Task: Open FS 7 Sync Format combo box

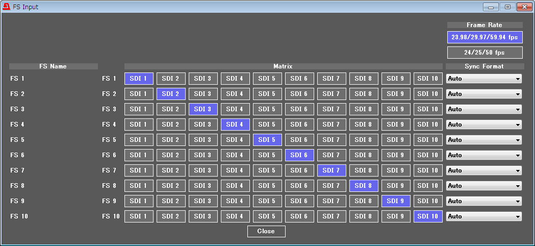Action: [x=484, y=170]
